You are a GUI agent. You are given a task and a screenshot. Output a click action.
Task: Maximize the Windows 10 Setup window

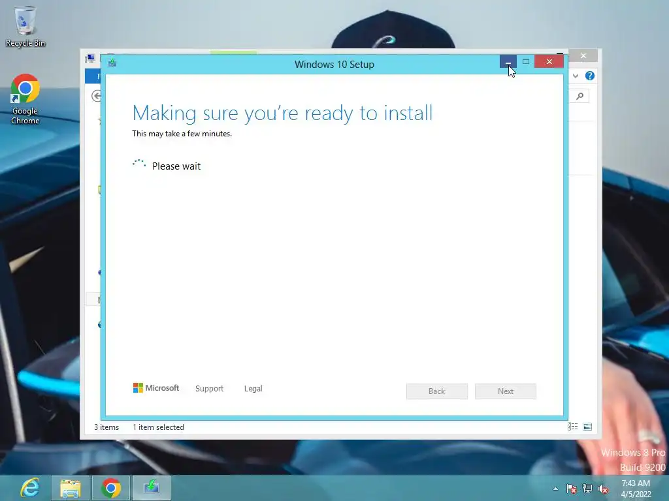526,62
